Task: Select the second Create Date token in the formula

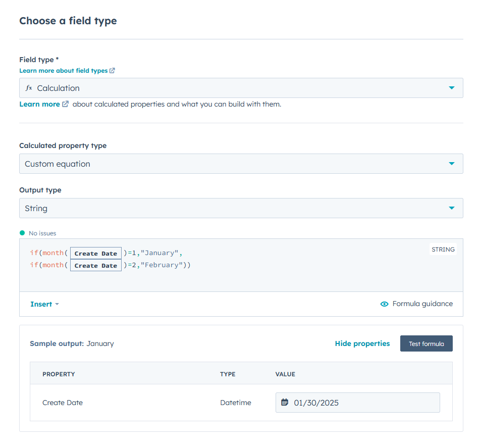Action: click(95, 265)
